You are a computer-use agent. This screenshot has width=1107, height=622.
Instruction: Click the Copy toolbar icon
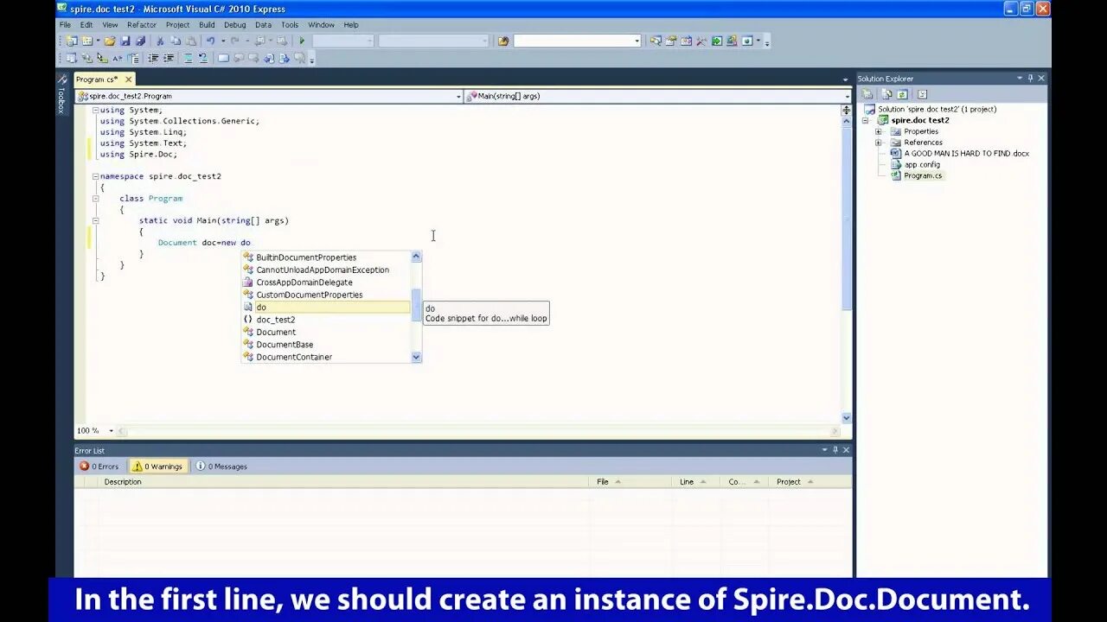[176, 41]
